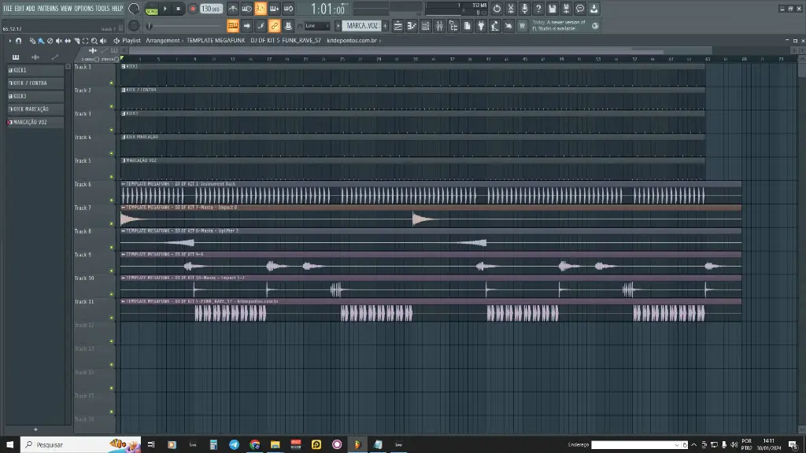Screen dimensions: 806x453
Task: Open the Mixer view icon
Action: (439, 26)
